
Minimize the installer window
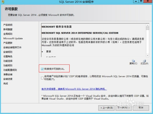click(x=136, y=1)
